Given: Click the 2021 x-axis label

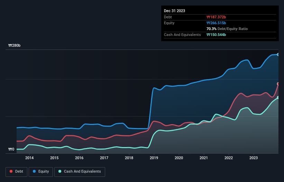Looking at the screenshot, I should tap(204, 158).
